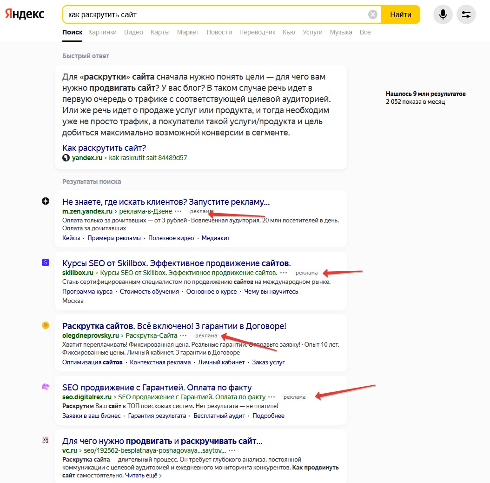
Task: Open the Примеры рекламы sitelink
Action: click(114, 238)
